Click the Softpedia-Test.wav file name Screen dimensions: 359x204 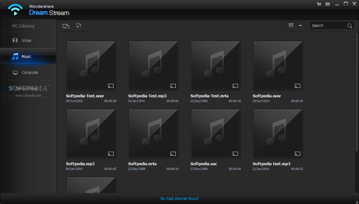coord(85,96)
